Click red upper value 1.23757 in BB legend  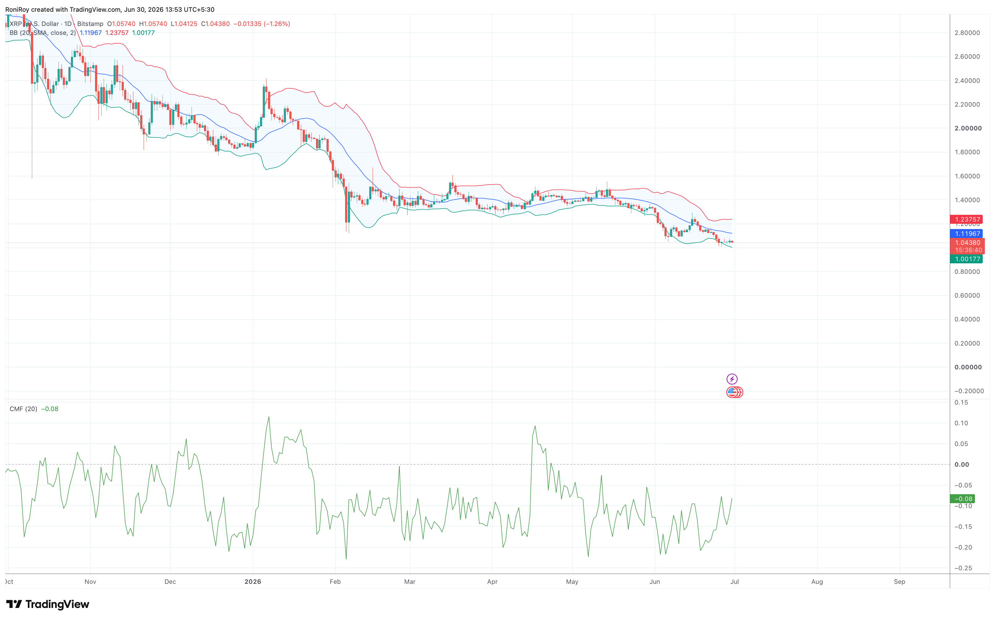coord(117,33)
